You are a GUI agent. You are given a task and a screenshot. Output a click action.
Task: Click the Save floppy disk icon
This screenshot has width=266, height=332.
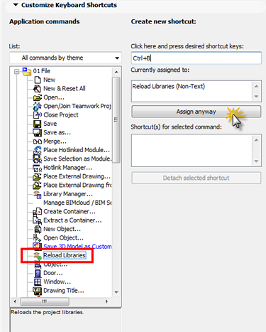click(38, 124)
